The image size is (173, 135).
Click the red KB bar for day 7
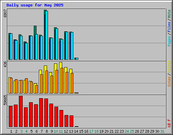click(x=41, y=112)
